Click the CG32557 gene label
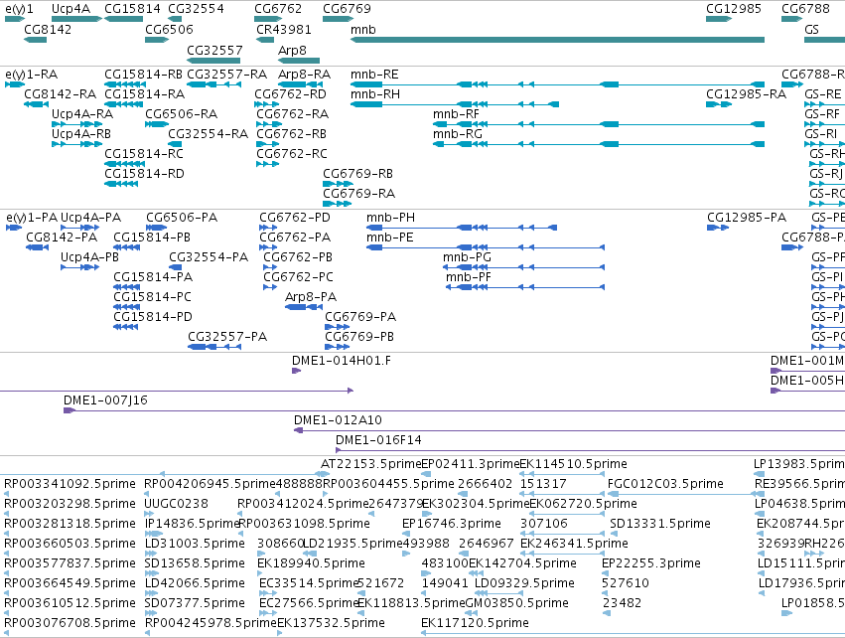This screenshot has width=845, height=638. click(x=214, y=50)
